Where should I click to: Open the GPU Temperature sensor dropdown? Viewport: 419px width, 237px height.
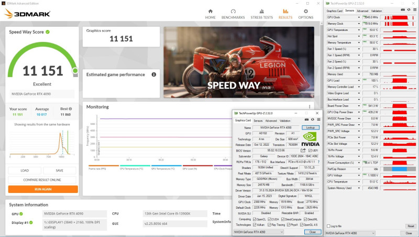tap(359, 30)
